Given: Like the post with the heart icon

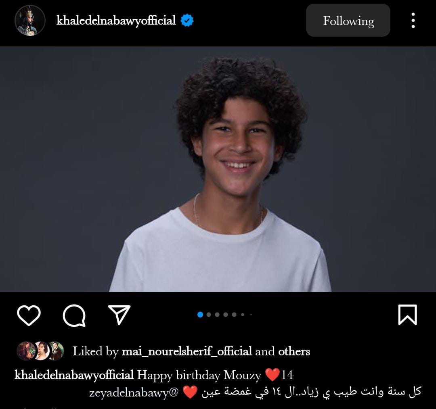Looking at the screenshot, I should (29, 315).
